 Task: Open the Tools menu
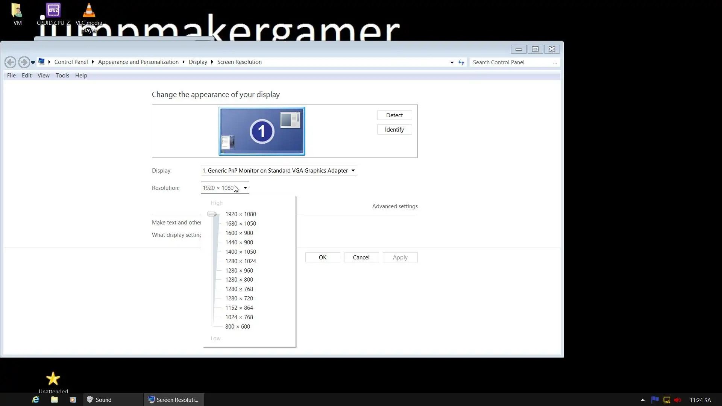click(62, 76)
